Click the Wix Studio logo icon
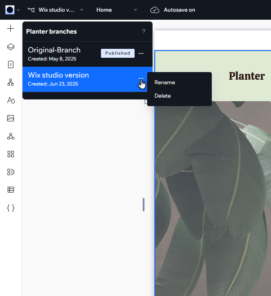Screen dimensions: 271x296 [10, 10]
